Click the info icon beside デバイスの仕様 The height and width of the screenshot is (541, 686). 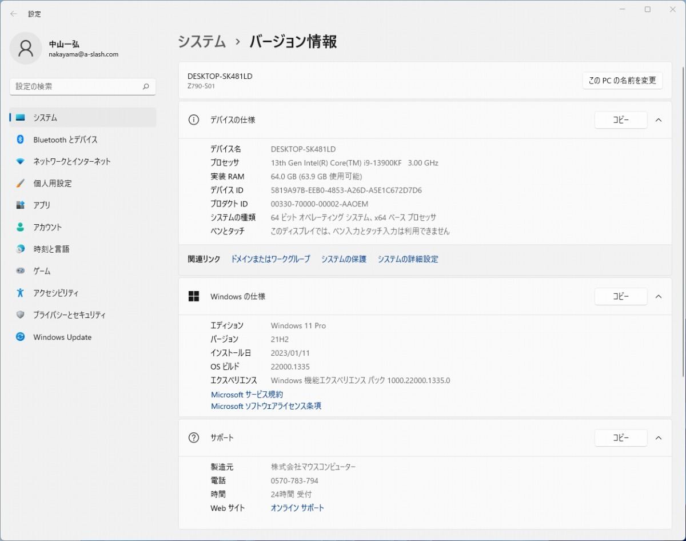pos(194,120)
